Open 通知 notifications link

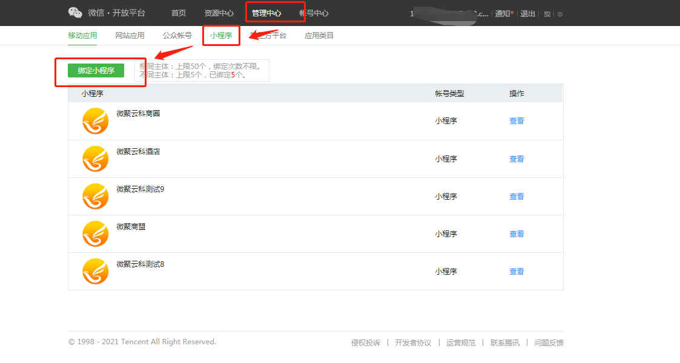click(x=504, y=14)
